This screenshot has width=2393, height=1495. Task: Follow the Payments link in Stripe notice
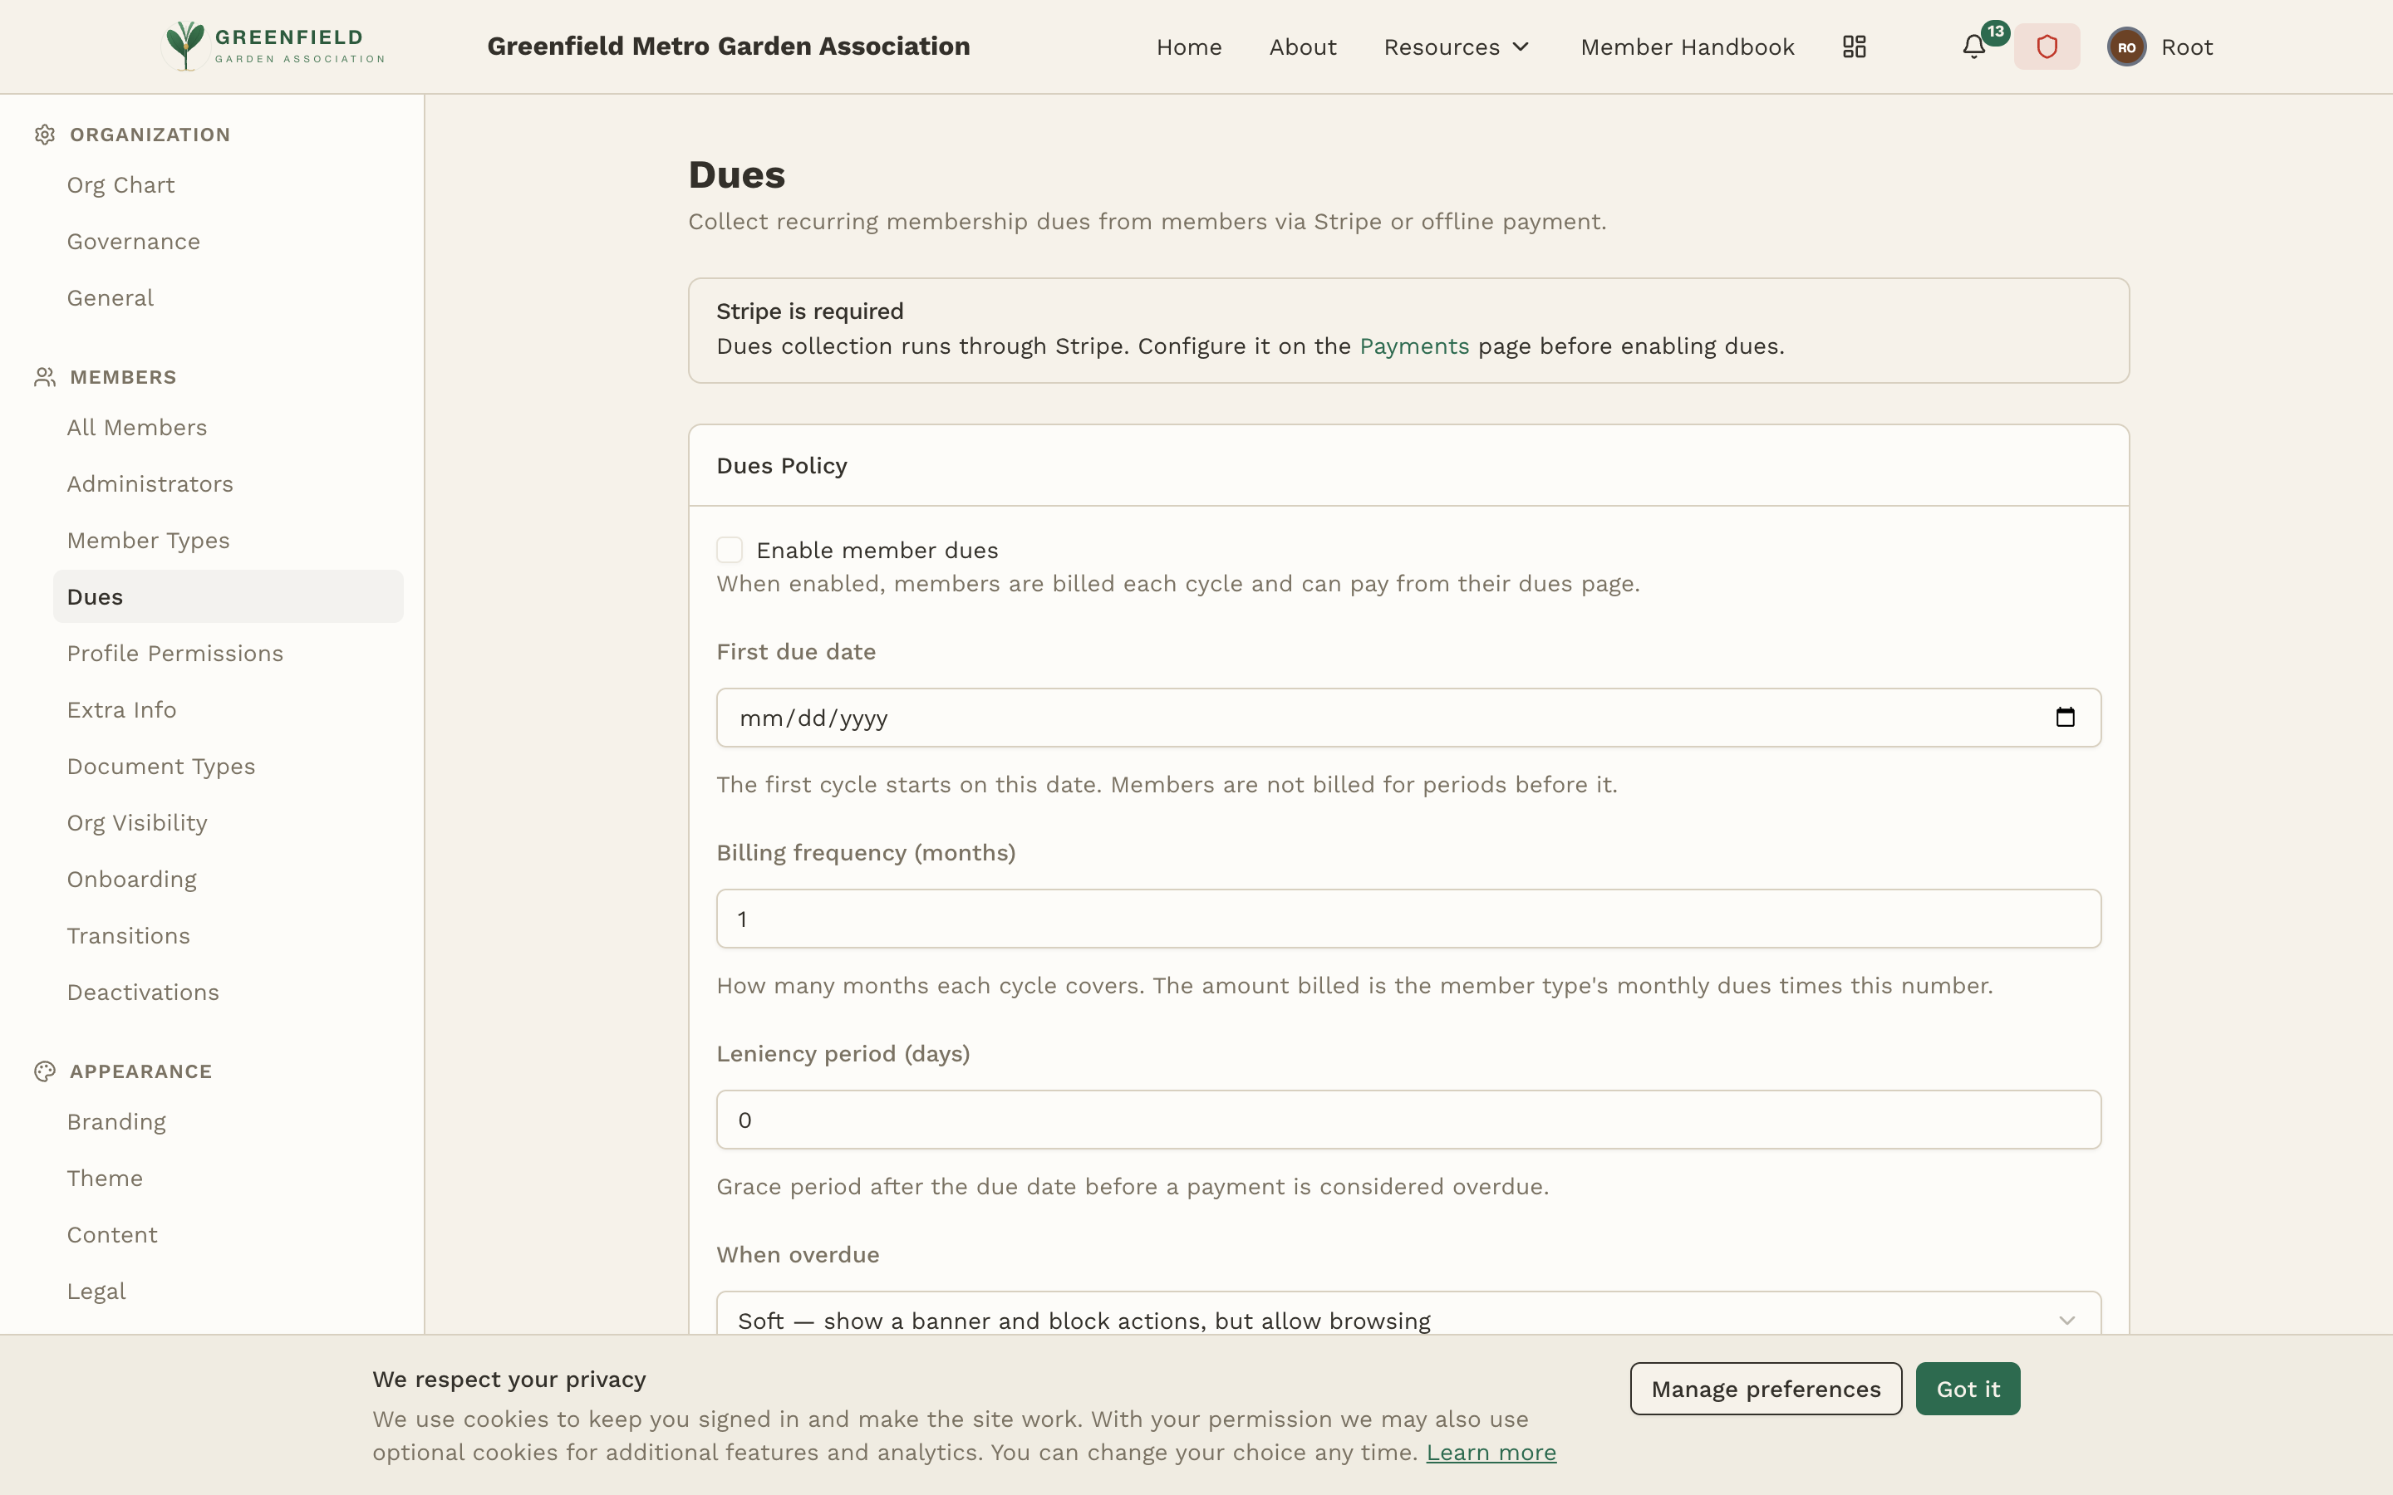click(1414, 346)
